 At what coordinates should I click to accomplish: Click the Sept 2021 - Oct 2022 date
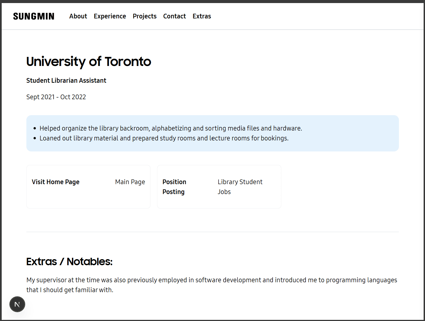tap(56, 97)
